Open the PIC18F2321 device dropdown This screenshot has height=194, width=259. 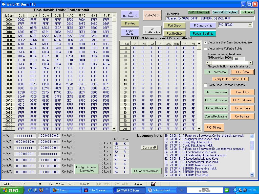coord(250,25)
